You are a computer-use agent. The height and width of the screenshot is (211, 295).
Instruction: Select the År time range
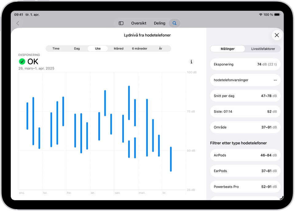tap(160, 48)
